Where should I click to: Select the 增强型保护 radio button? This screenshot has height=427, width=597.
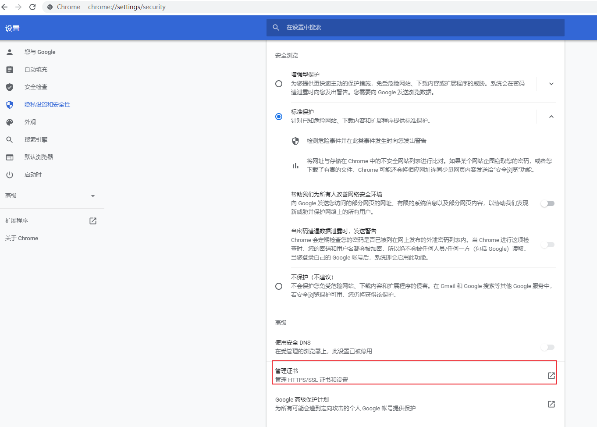pyautogui.click(x=279, y=84)
